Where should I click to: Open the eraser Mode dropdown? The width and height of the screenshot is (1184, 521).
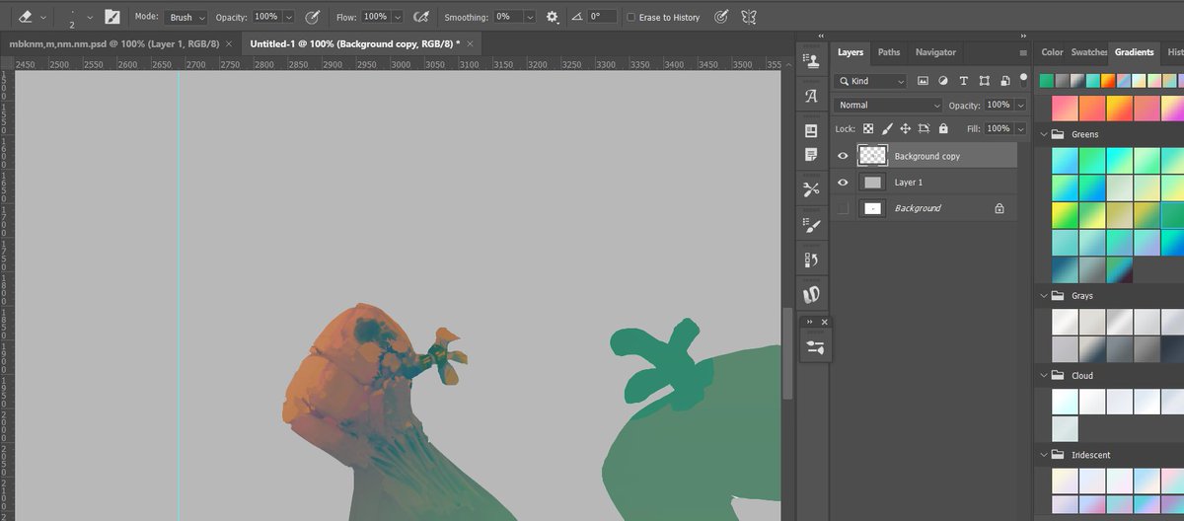click(x=185, y=17)
